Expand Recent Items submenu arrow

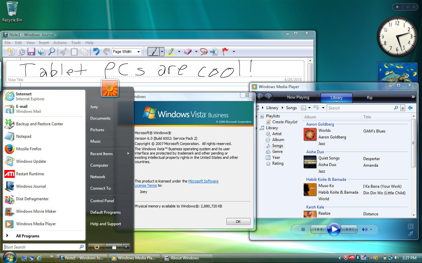(x=128, y=154)
